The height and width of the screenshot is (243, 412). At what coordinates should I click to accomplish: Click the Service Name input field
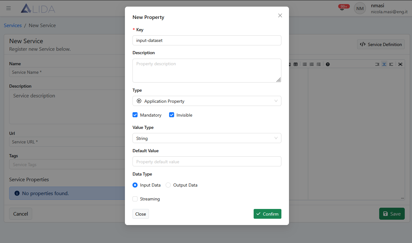(67, 72)
